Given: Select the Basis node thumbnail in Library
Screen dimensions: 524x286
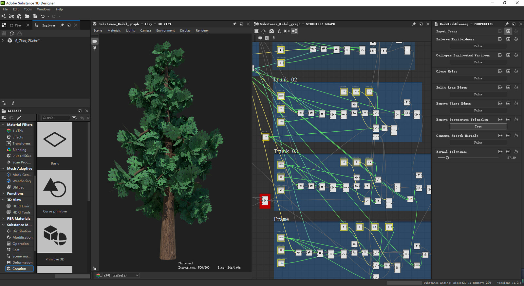Looking at the screenshot, I should [x=55, y=140].
